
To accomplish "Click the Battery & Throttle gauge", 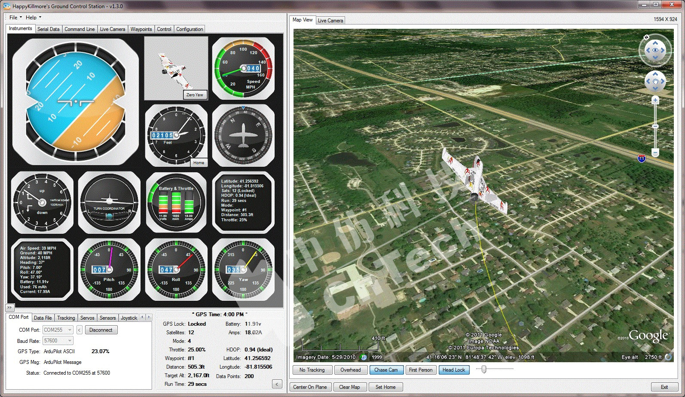I will (176, 202).
